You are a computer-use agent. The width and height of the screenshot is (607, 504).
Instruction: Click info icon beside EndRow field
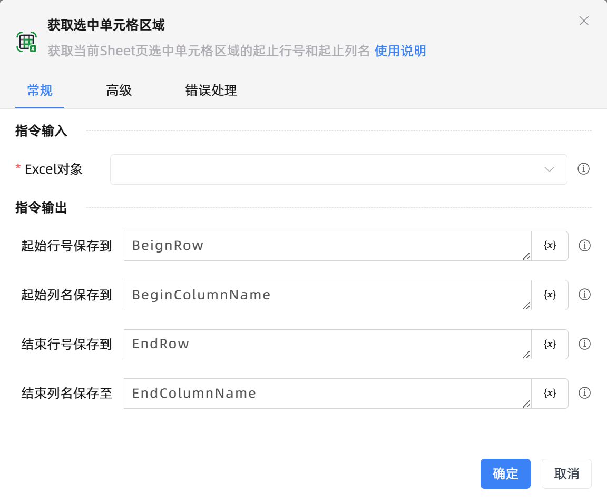tap(584, 344)
